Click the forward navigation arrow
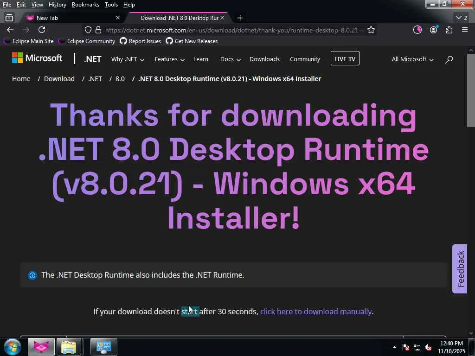 (26, 30)
